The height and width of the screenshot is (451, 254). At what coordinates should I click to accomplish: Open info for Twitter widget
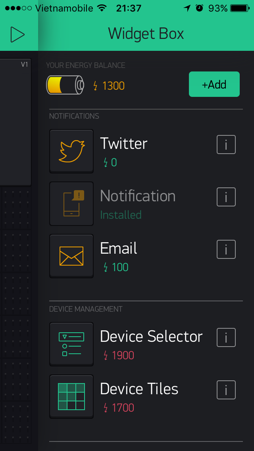click(226, 145)
